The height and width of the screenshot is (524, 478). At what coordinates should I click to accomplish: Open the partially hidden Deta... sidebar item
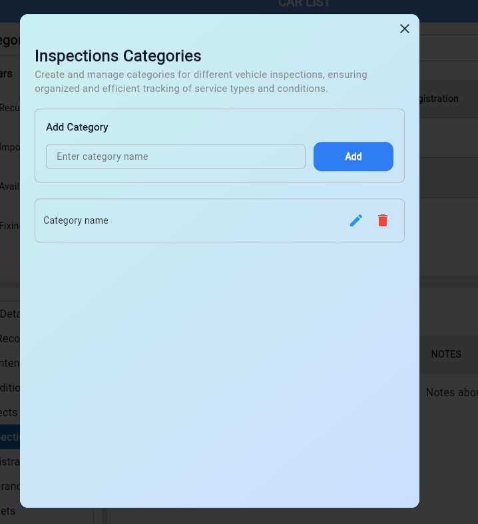(10, 314)
